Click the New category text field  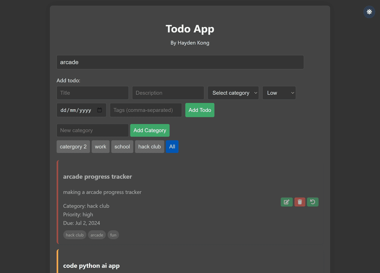point(92,130)
